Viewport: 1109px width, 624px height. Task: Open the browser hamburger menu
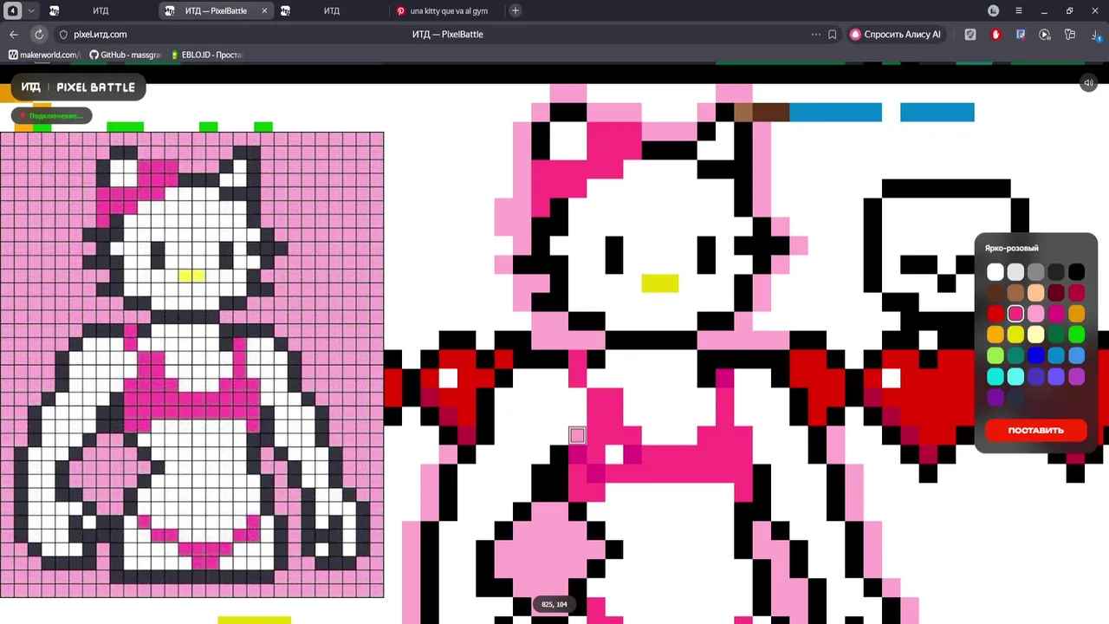click(1019, 10)
